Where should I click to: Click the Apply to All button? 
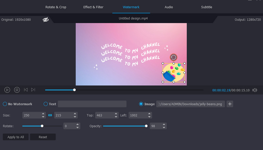click(16, 137)
